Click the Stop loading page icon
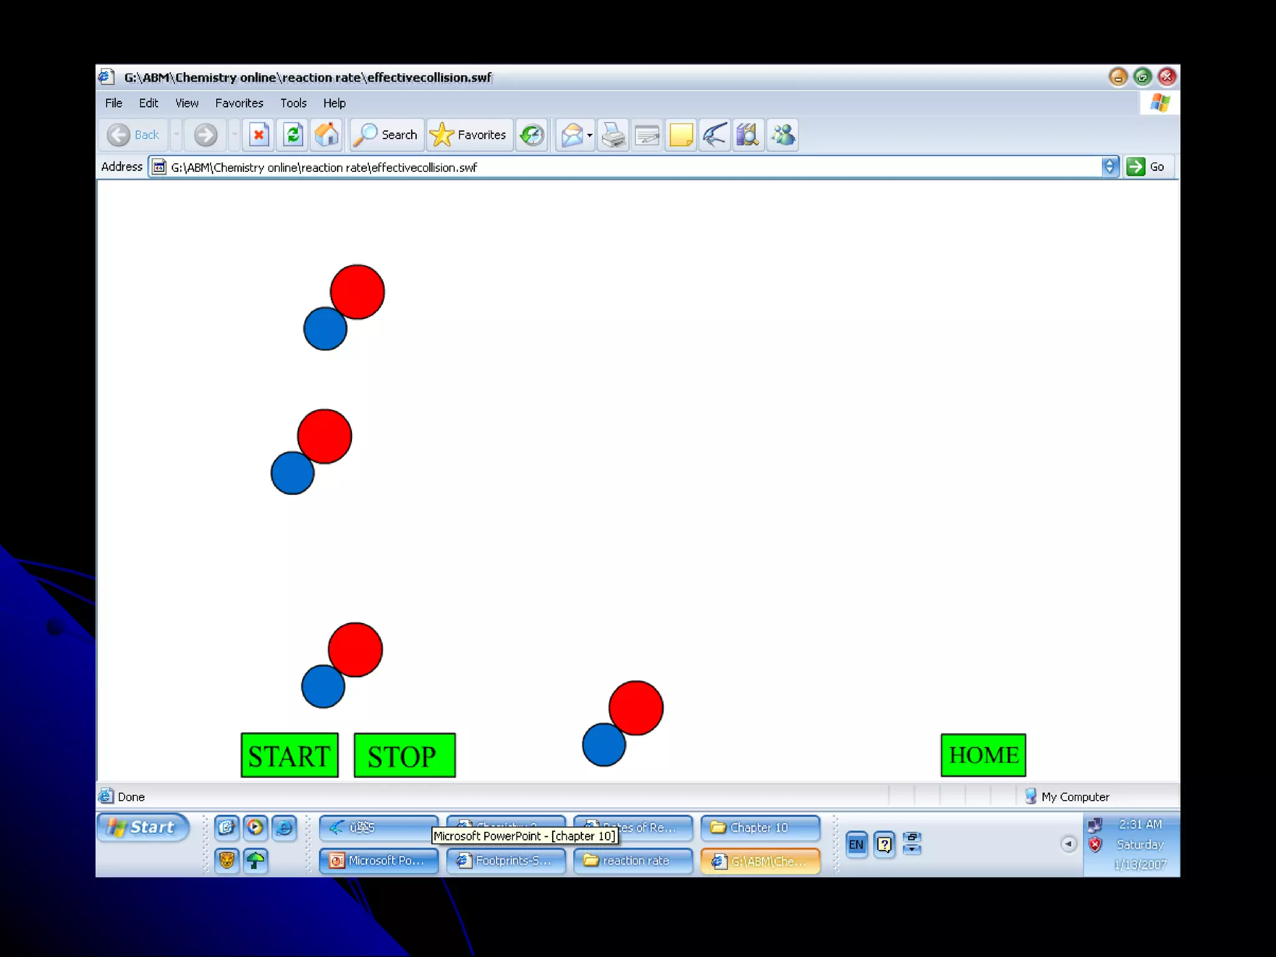 (259, 135)
